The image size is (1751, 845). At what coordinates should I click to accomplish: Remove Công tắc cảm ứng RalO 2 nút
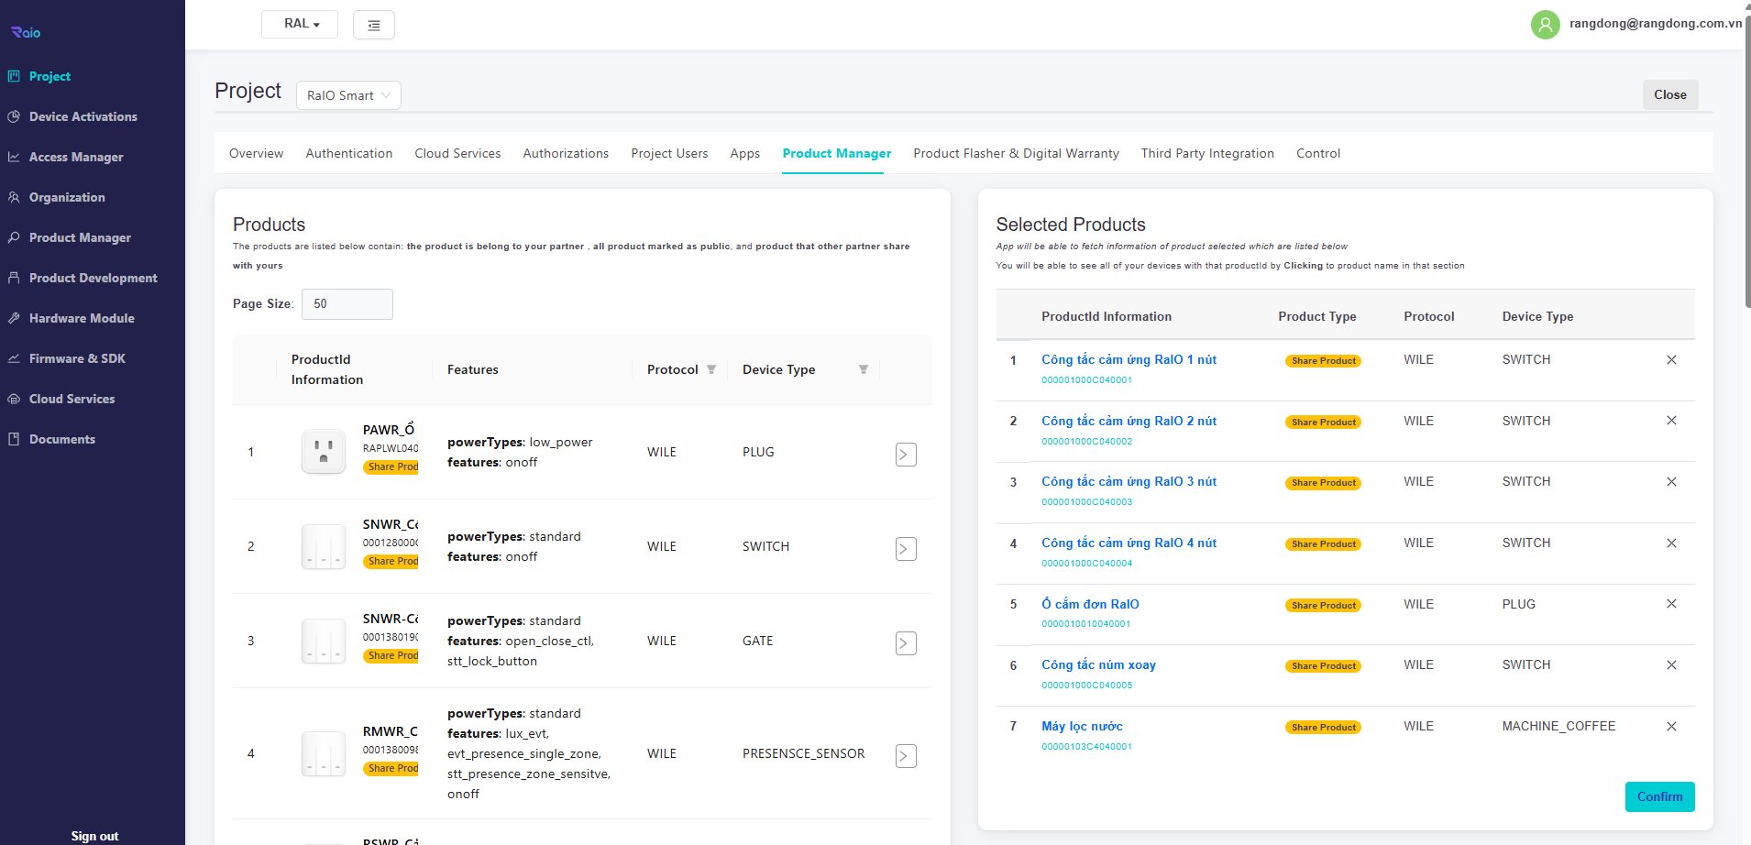click(1671, 421)
